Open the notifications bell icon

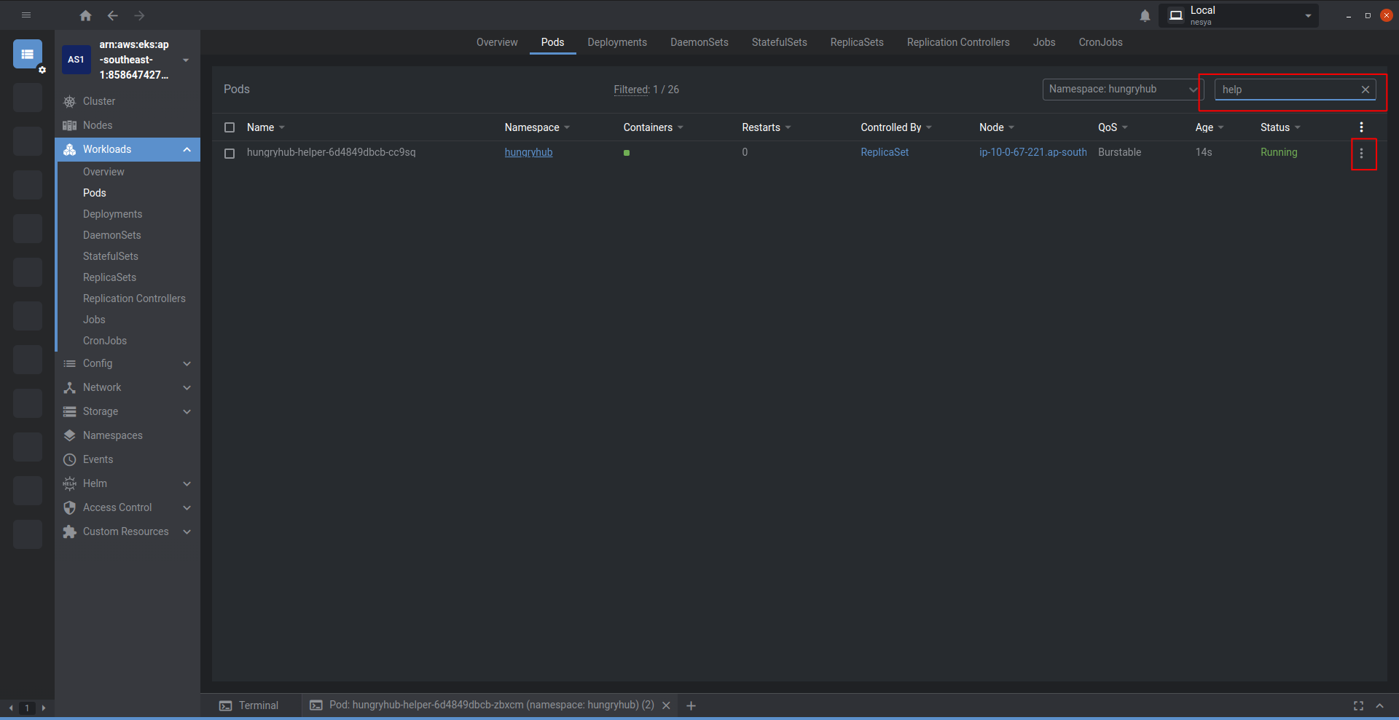click(x=1145, y=15)
